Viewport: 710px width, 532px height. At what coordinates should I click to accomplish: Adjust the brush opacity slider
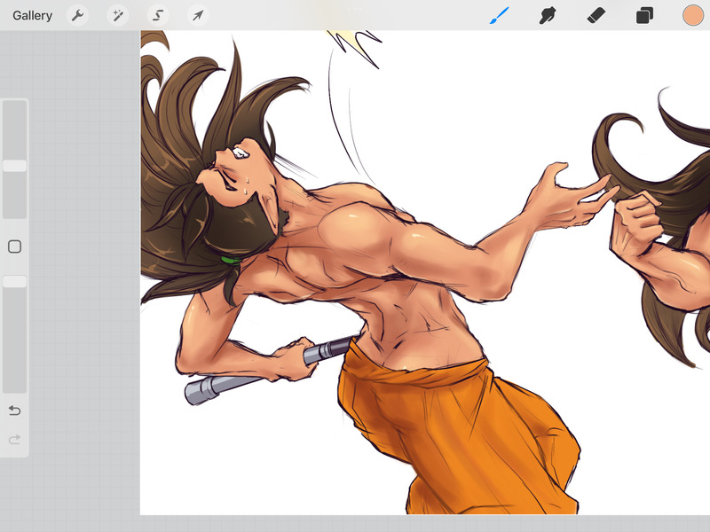point(15,334)
